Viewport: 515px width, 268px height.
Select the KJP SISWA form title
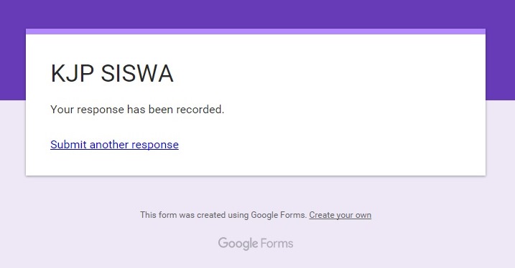[112, 73]
